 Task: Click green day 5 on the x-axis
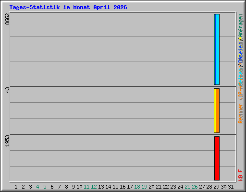pos(45,187)
